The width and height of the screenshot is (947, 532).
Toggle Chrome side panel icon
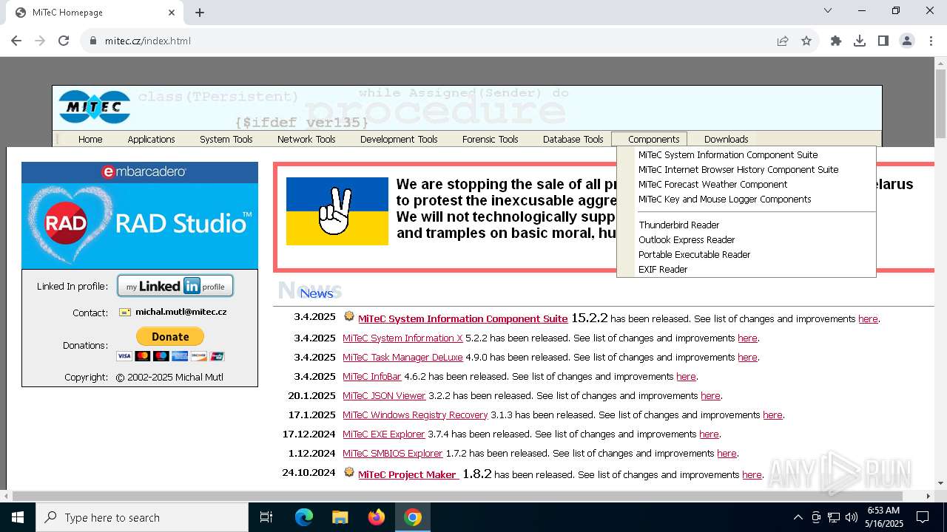click(x=883, y=41)
